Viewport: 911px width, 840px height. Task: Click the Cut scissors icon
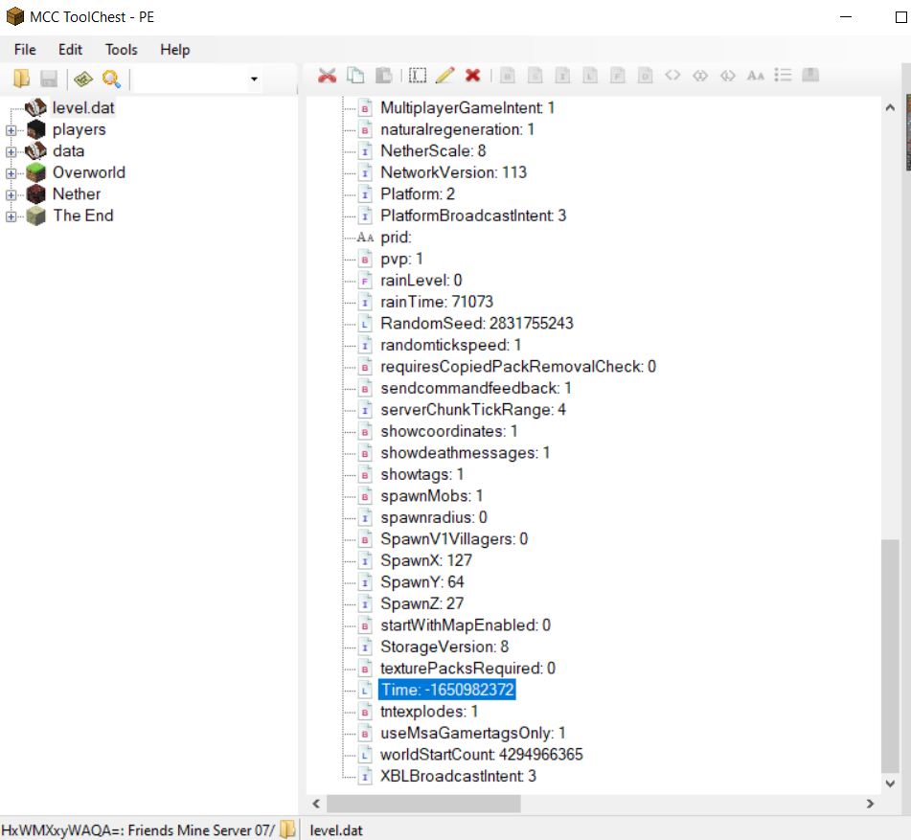point(327,75)
